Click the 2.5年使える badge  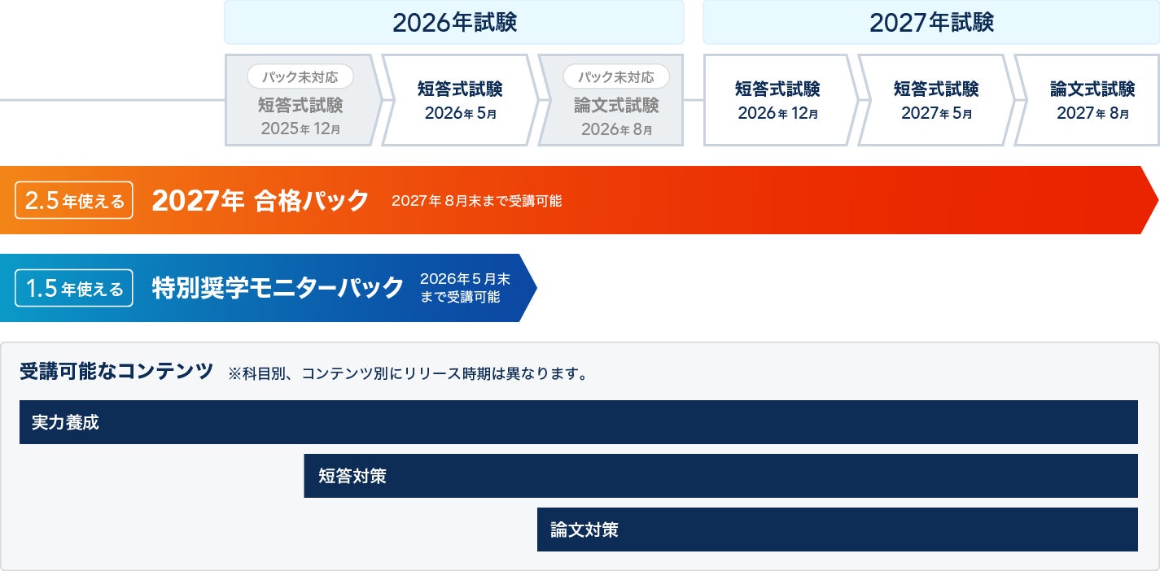[x=74, y=201]
